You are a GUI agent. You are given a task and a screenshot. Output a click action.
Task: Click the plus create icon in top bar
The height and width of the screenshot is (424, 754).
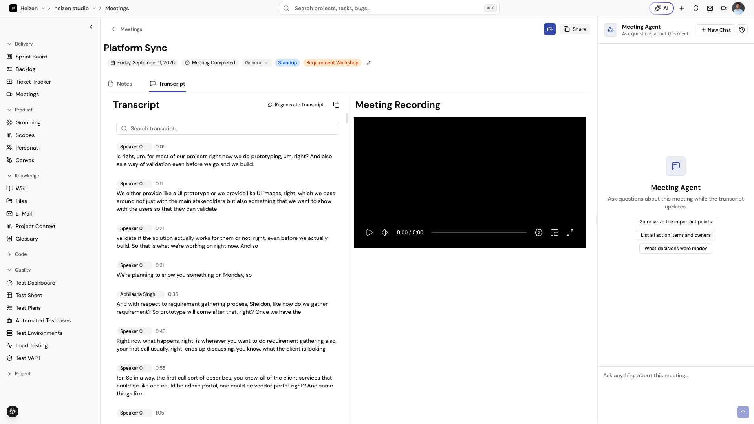(x=682, y=8)
